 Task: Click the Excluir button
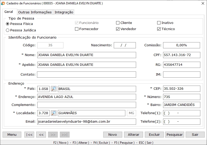coord(154,134)
